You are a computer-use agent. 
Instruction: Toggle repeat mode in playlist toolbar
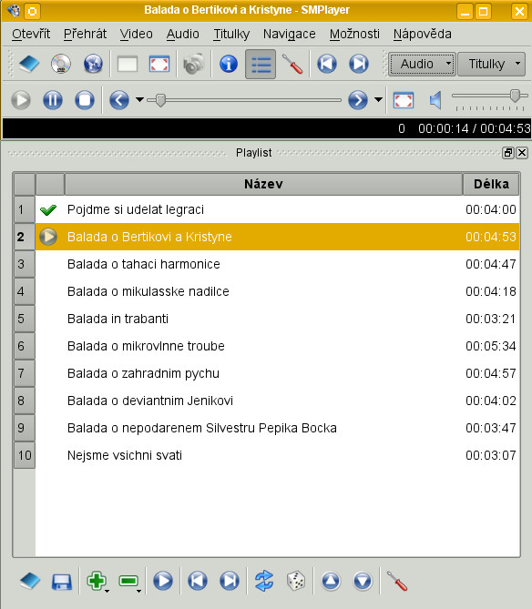264,581
